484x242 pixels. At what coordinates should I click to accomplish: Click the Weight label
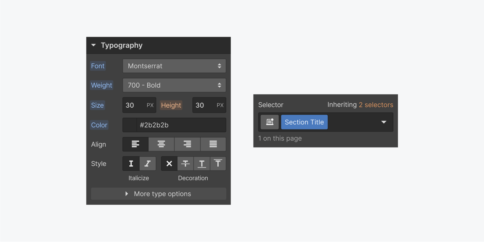coord(102,85)
